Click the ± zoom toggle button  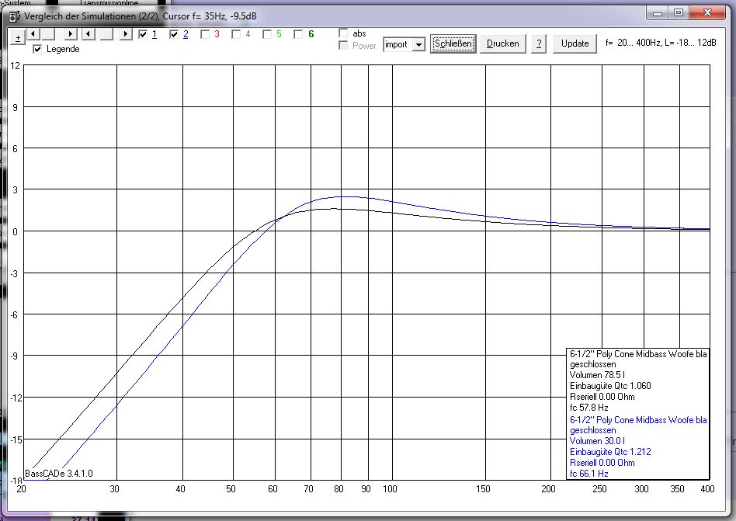click(17, 37)
